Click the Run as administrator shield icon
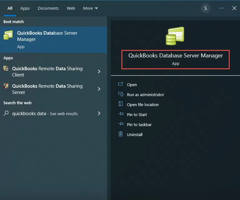This screenshot has width=240, height=200. pos(121,95)
